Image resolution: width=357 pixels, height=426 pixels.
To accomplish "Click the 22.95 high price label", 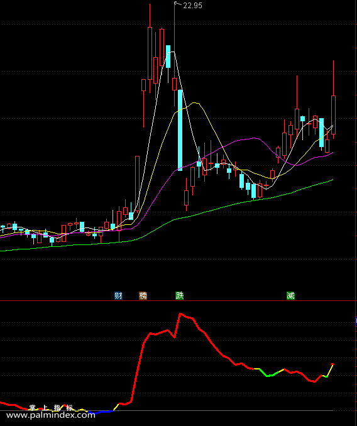I will (x=192, y=6).
